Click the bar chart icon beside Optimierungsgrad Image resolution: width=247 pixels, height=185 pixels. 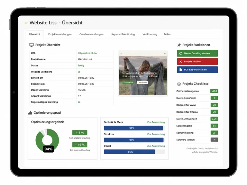click(30, 113)
